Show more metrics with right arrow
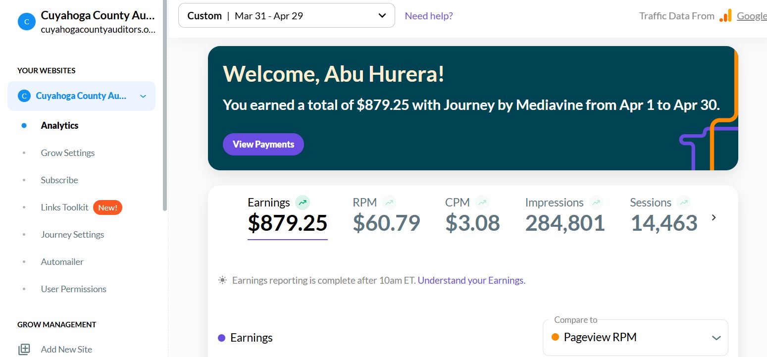This screenshot has height=357, width=767. pyautogui.click(x=714, y=217)
